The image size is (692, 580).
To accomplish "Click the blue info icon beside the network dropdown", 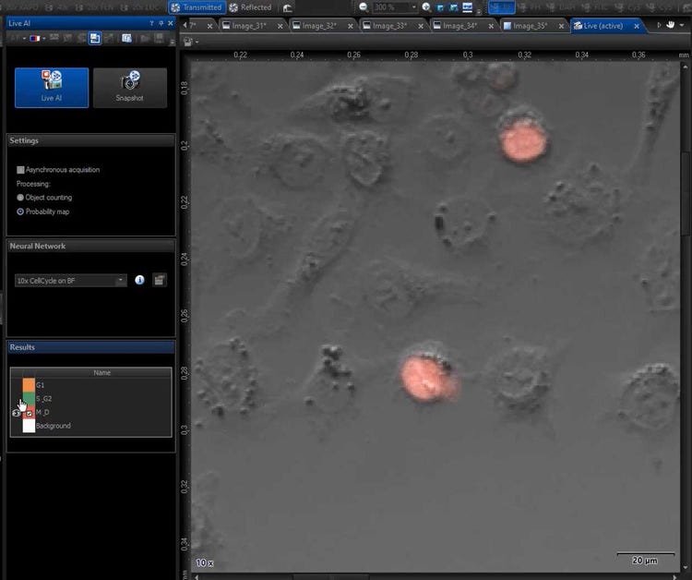I will coord(139,280).
